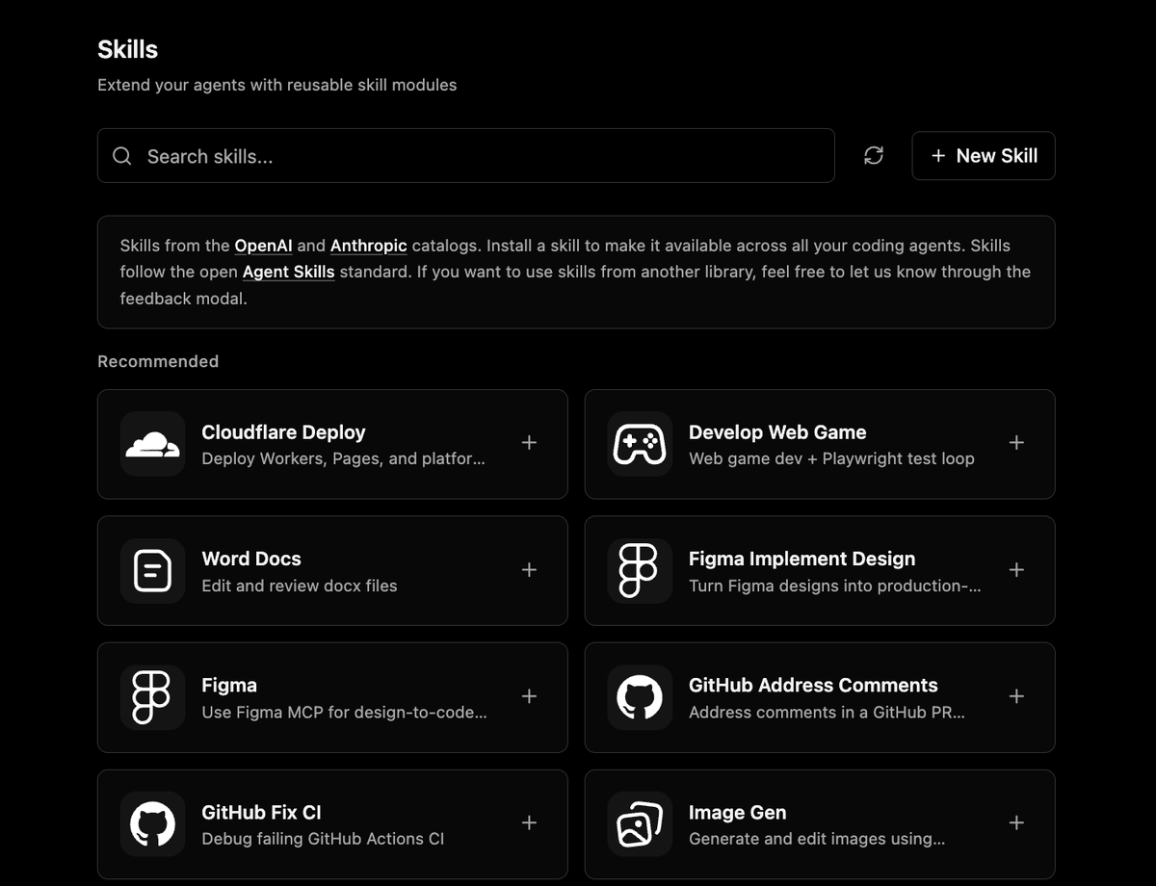Image resolution: width=1156 pixels, height=886 pixels.
Task: Focus the Search skills input field
Action: click(x=466, y=156)
